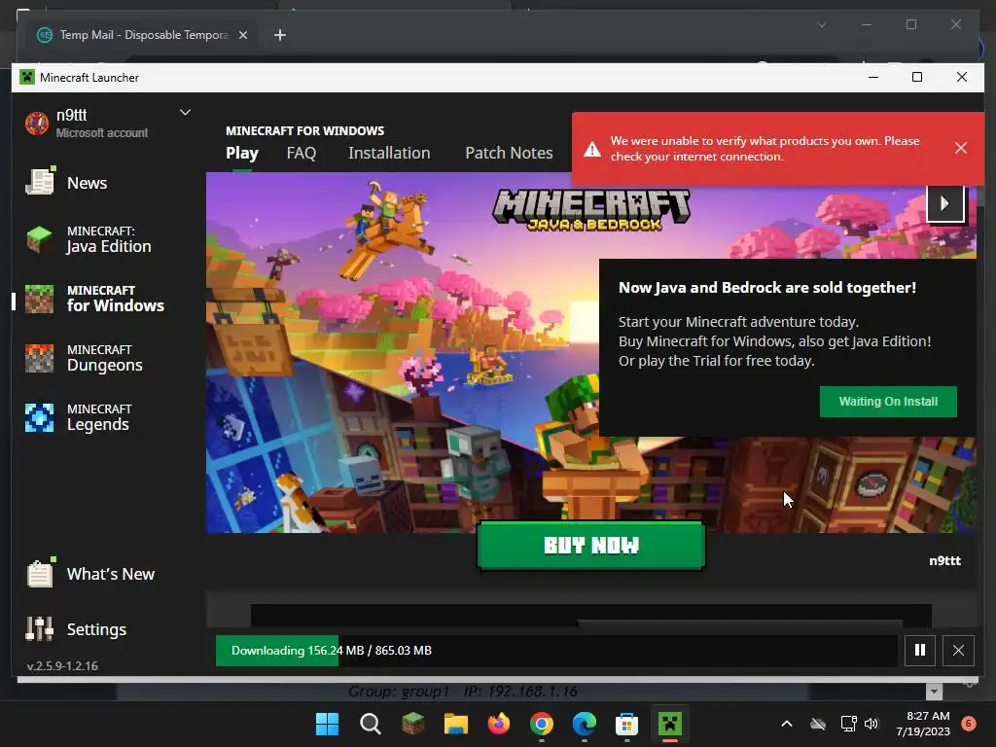
Task: Click the n9ttt username below banner
Action: tap(944, 561)
